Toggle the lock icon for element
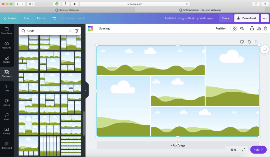Image resolution: width=270 pixels, height=157 pixels. click(x=252, y=28)
